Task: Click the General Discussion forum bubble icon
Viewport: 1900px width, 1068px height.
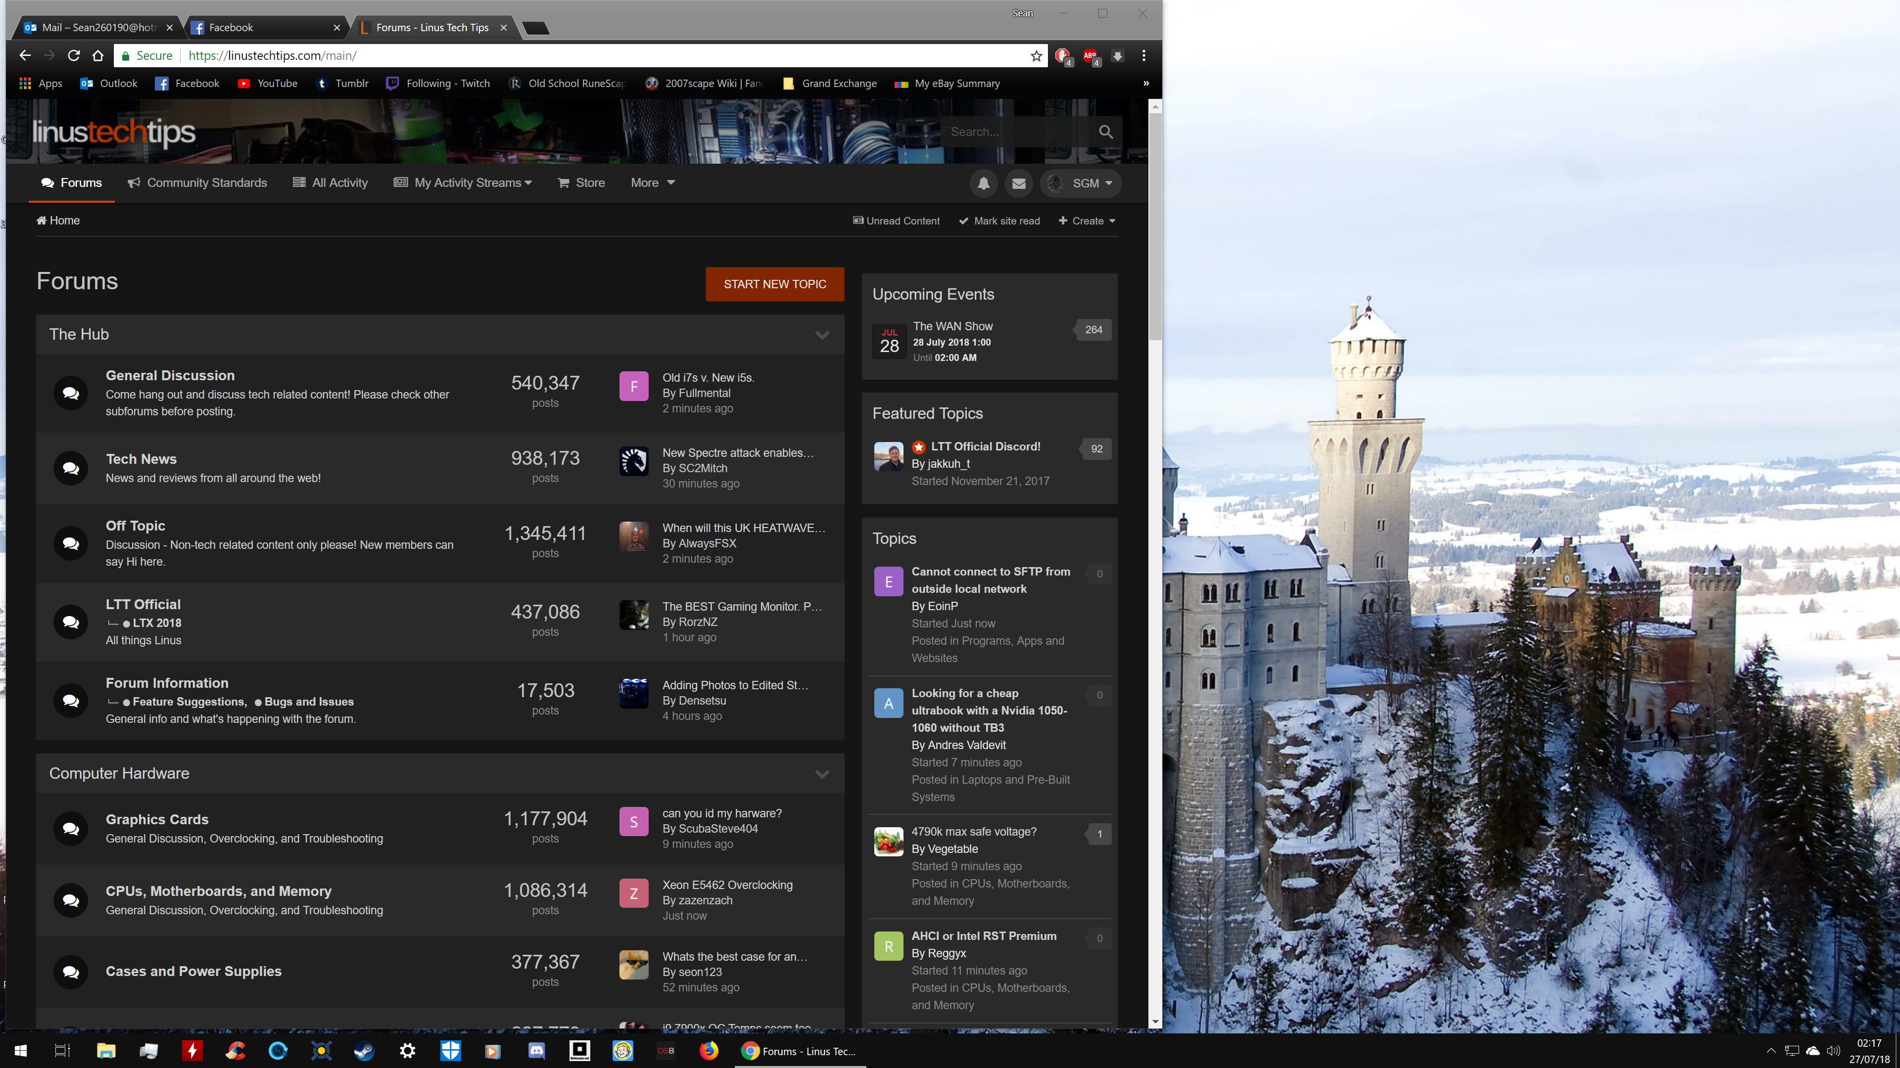Action: click(x=71, y=393)
